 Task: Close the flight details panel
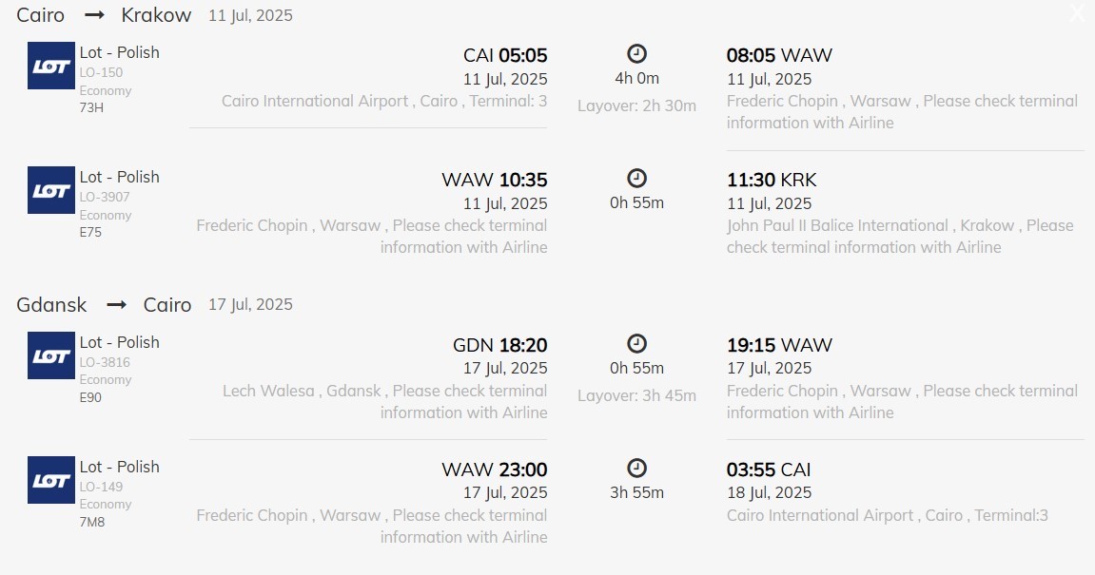(x=1077, y=13)
